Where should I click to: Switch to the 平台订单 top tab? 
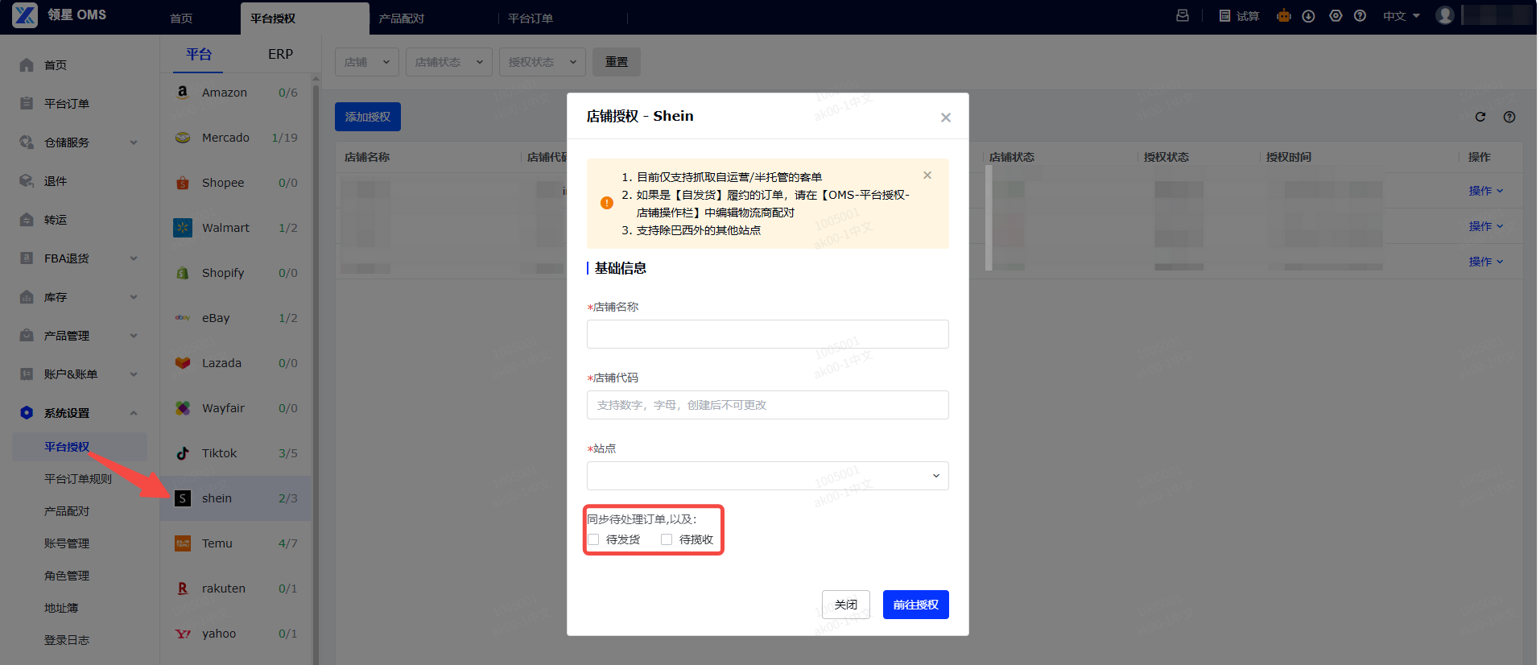tap(530, 19)
